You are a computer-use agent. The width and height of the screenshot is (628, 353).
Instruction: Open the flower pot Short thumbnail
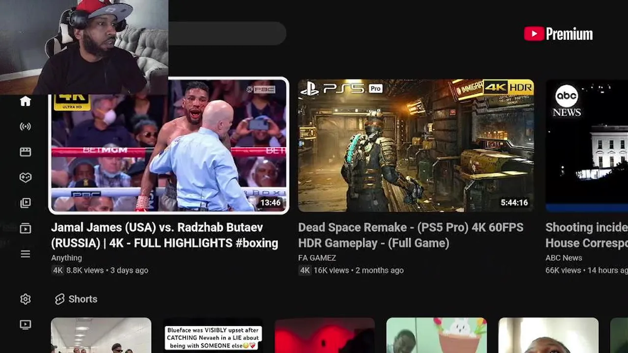pyautogui.click(x=437, y=335)
